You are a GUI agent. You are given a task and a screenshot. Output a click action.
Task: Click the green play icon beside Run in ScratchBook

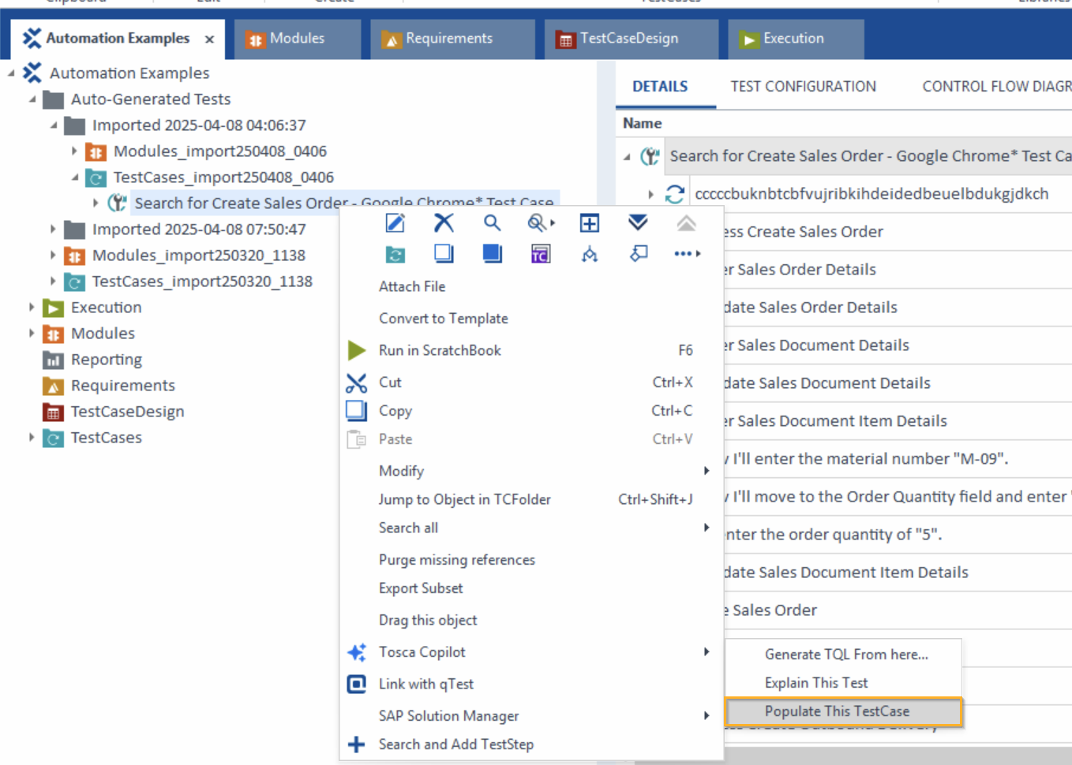356,350
